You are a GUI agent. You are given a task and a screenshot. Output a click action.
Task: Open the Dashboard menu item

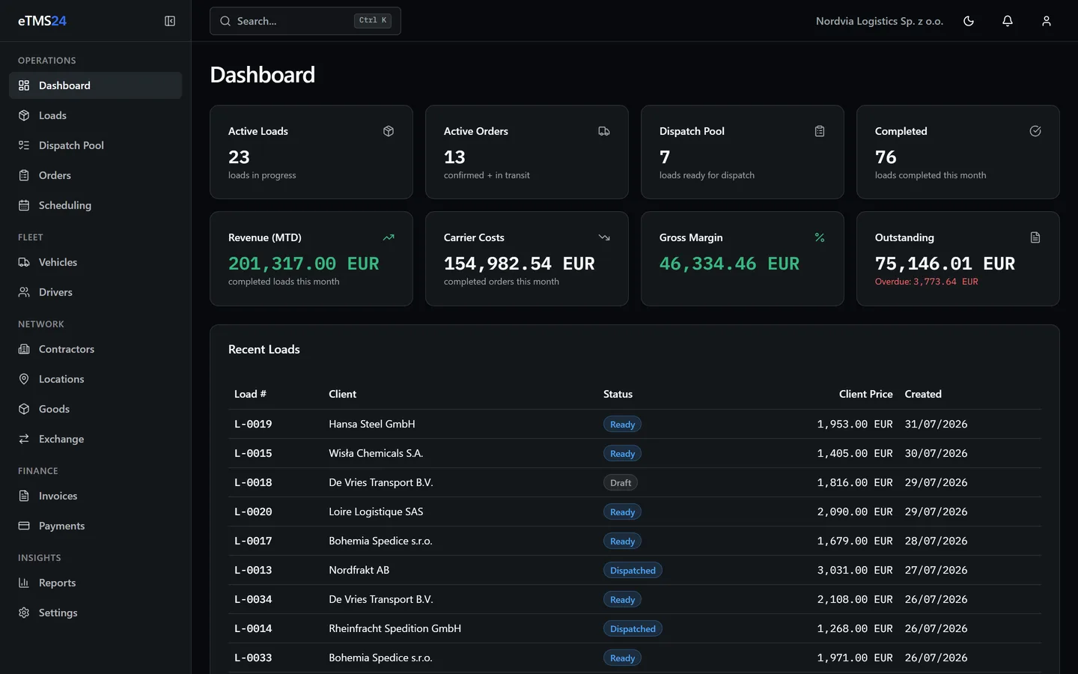tap(95, 85)
